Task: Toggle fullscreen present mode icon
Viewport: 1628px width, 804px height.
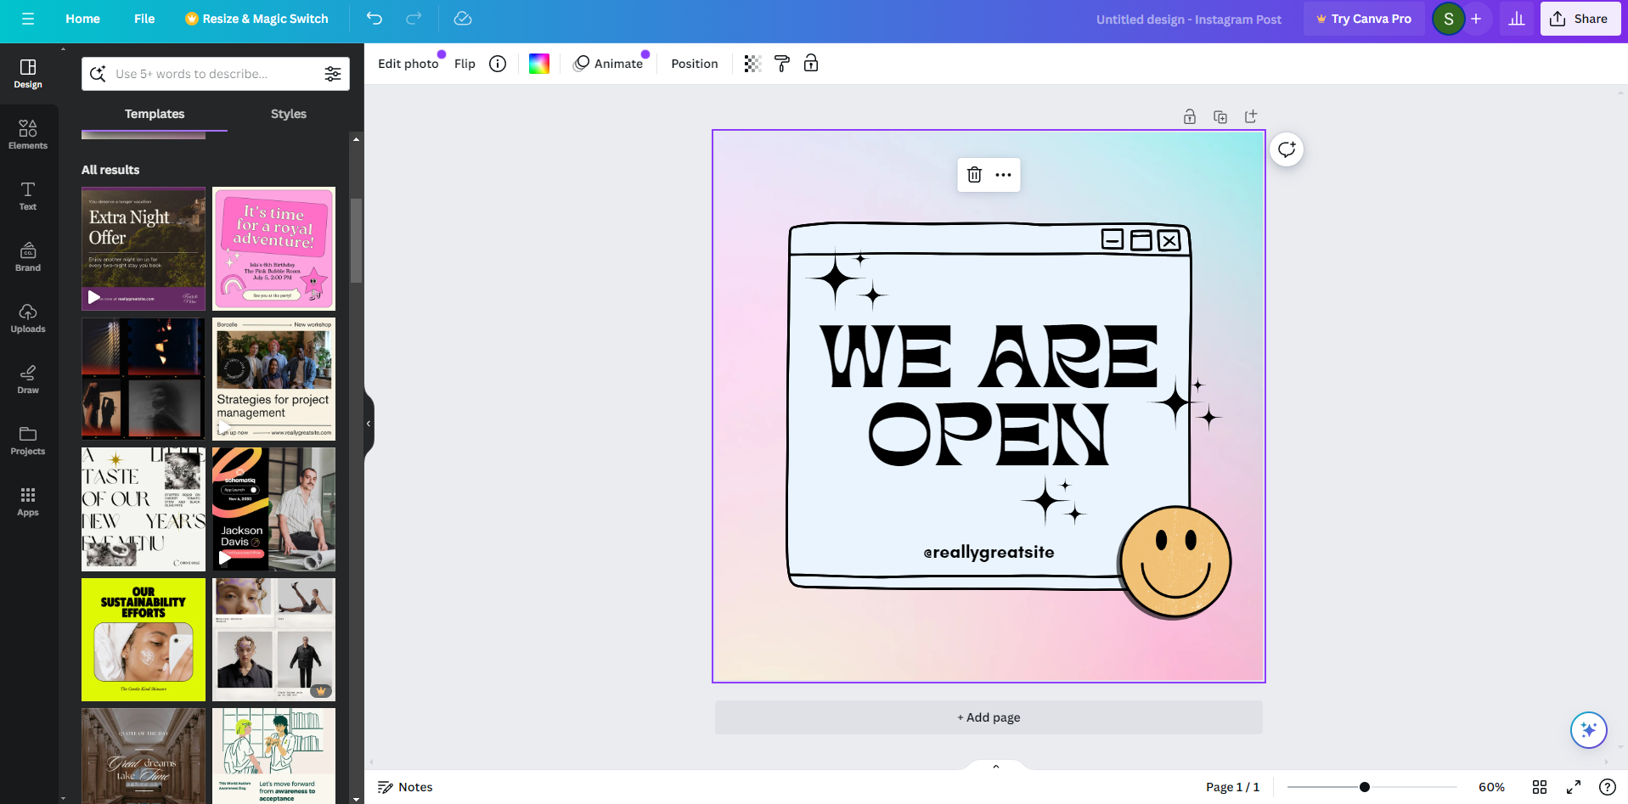Action: point(1574,787)
